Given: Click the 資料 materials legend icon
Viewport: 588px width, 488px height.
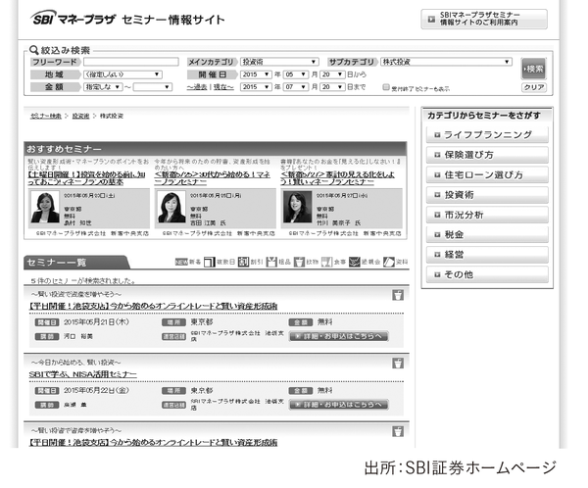Looking at the screenshot, I should pos(389,263).
